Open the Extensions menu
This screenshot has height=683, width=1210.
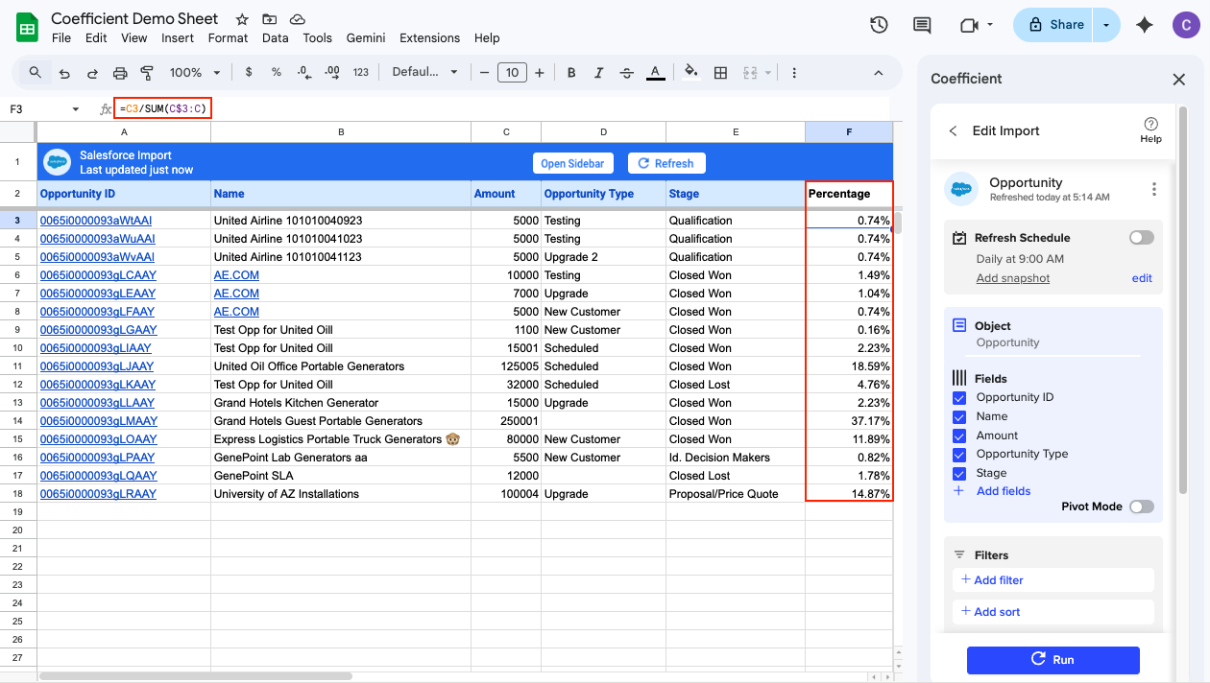pos(429,38)
